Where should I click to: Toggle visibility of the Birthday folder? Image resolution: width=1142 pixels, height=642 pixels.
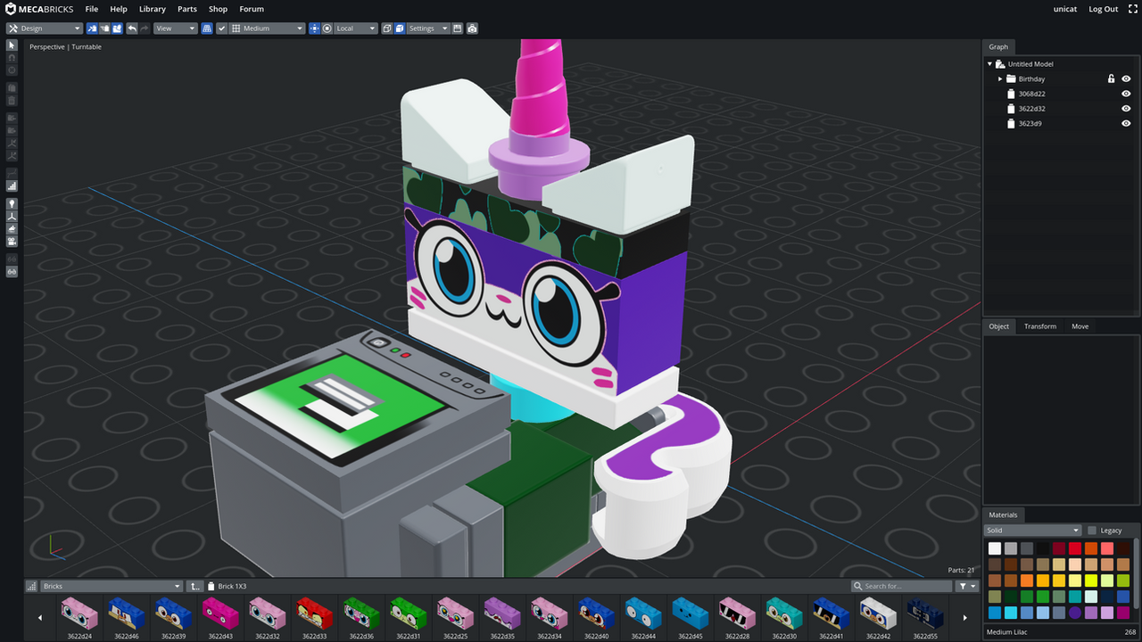coord(1126,78)
